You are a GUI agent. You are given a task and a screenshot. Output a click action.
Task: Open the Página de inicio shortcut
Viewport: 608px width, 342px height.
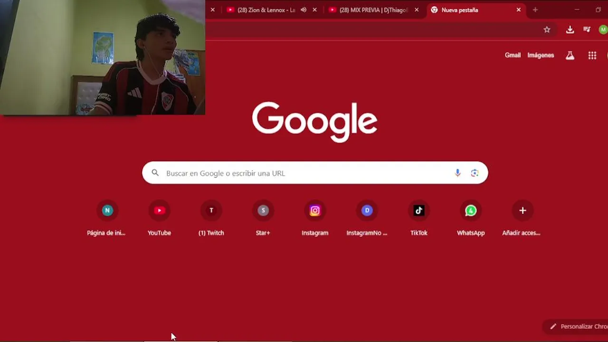coord(107,218)
